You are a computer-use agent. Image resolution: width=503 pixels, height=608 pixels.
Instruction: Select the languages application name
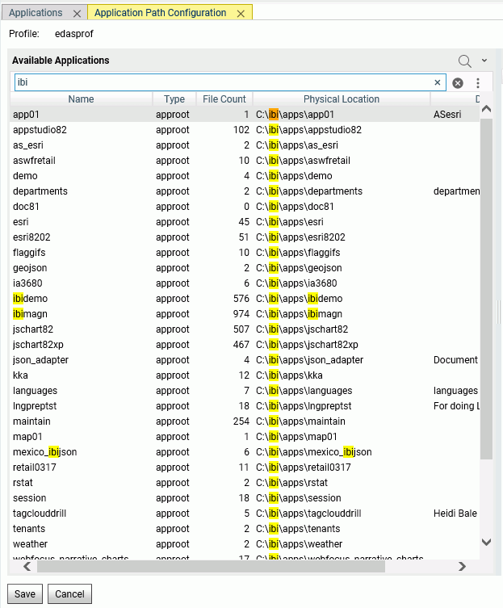35,391
